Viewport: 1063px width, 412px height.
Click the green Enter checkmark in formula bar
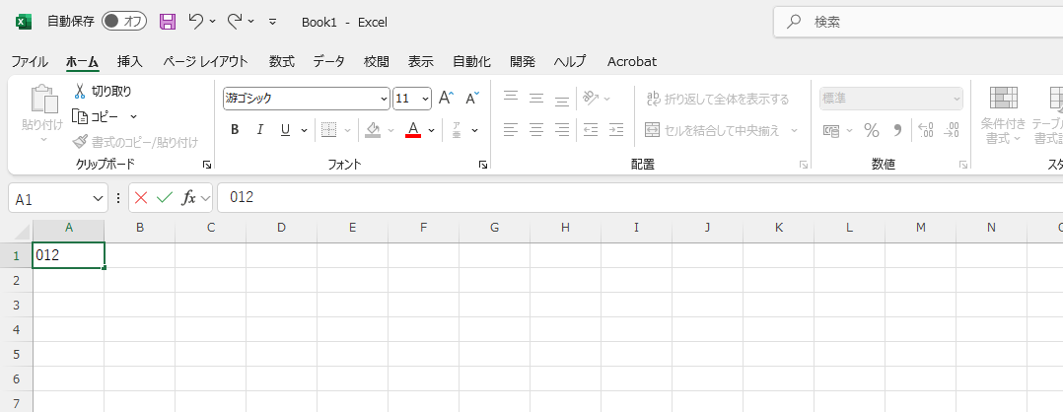click(x=165, y=198)
